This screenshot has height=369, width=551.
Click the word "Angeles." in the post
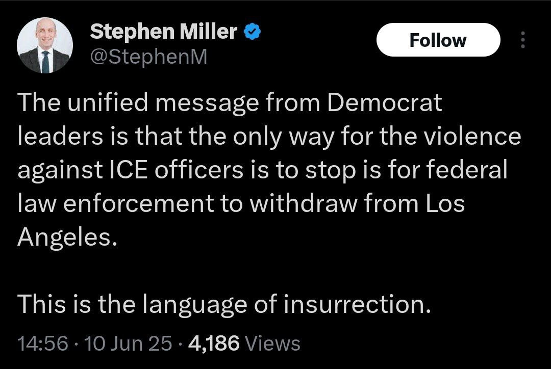click(x=64, y=238)
